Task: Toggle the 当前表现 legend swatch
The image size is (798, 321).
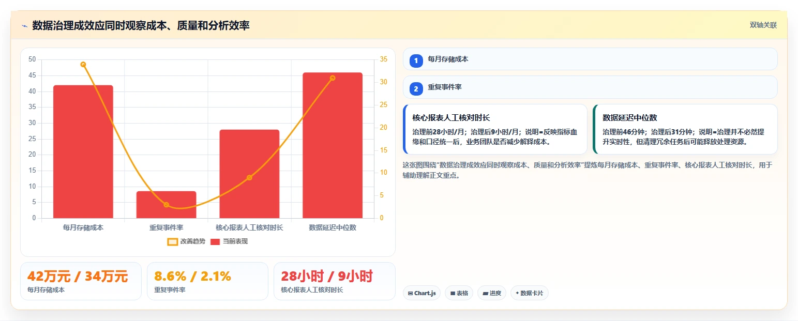Action: point(215,241)
